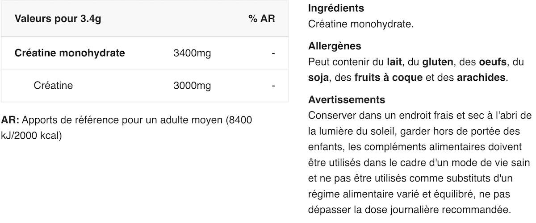Click the 'Allergènes' heading

[x=335, y=46]
